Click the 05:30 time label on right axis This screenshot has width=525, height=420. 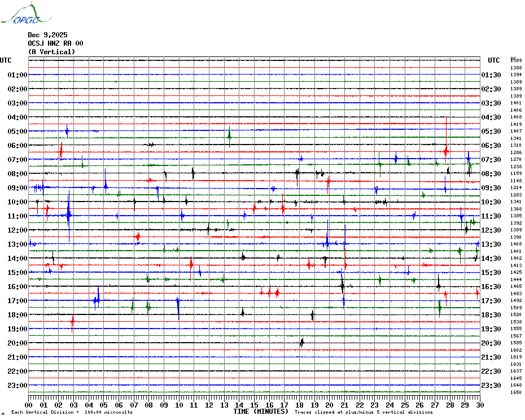pyautogui.click(x=491, y=132)
